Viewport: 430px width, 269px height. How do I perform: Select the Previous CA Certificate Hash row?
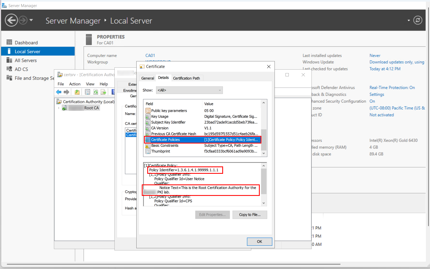[x=203, y=134]
